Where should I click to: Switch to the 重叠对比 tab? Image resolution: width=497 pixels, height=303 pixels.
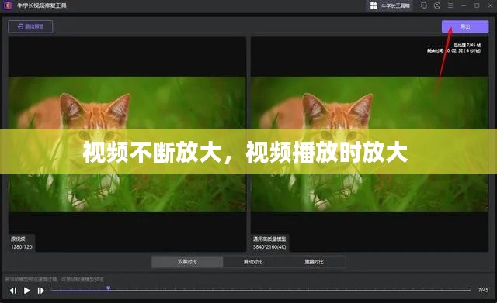pos(314,262)
